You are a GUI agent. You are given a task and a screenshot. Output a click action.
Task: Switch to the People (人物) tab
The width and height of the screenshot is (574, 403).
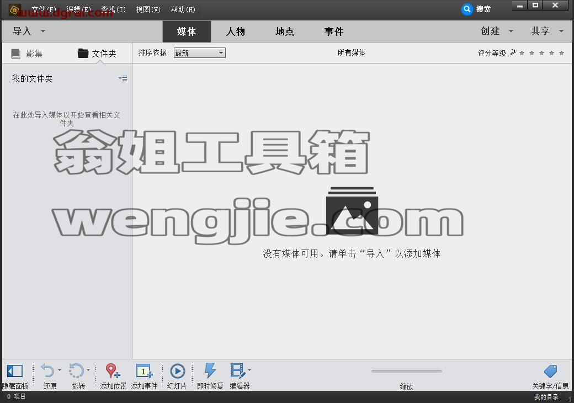pos(235,31)
